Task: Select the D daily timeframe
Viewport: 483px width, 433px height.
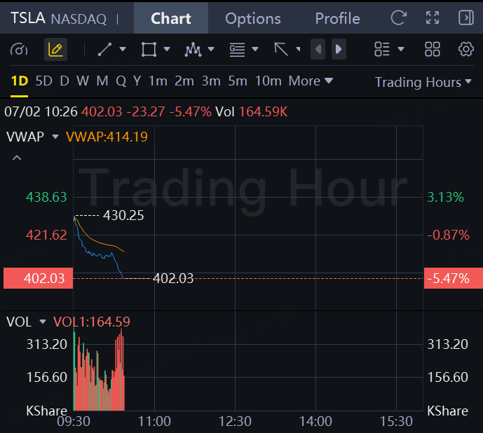Action: (64, 81)
